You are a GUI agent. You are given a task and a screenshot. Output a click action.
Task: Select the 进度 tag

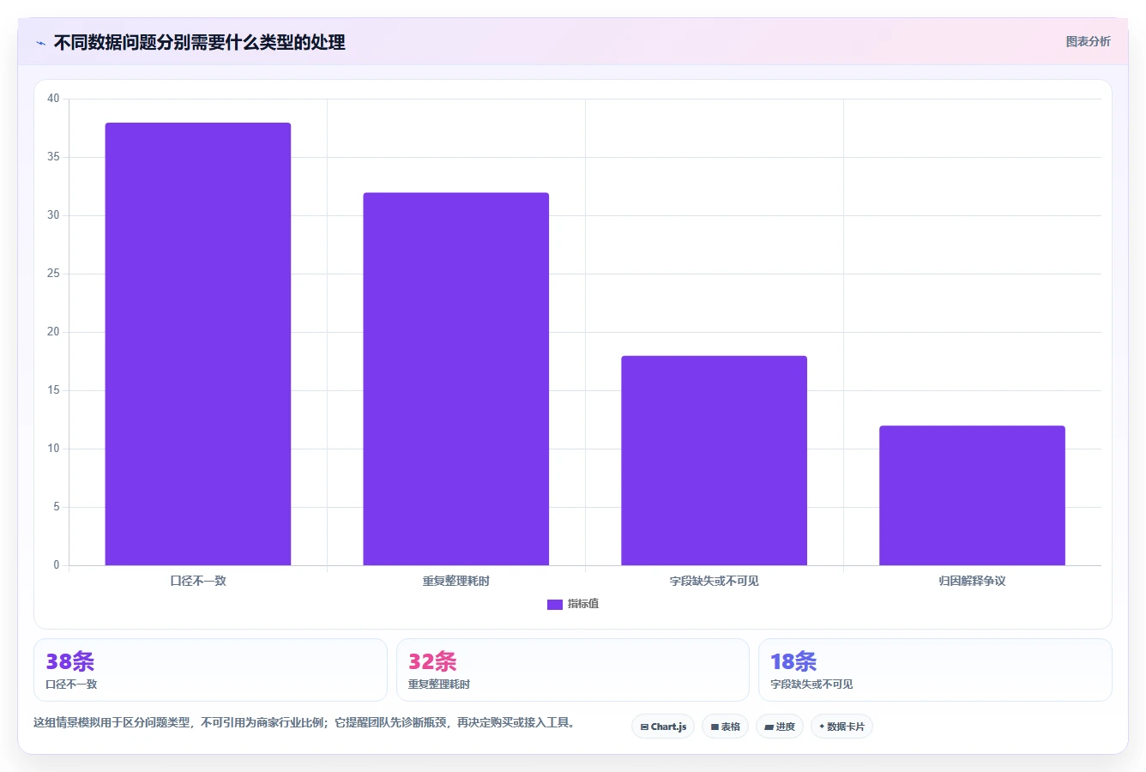(x=779, y=727)
